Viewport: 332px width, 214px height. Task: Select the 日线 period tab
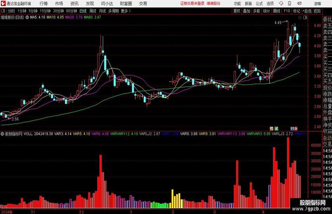pyautogui.click(x=83, y=11)
